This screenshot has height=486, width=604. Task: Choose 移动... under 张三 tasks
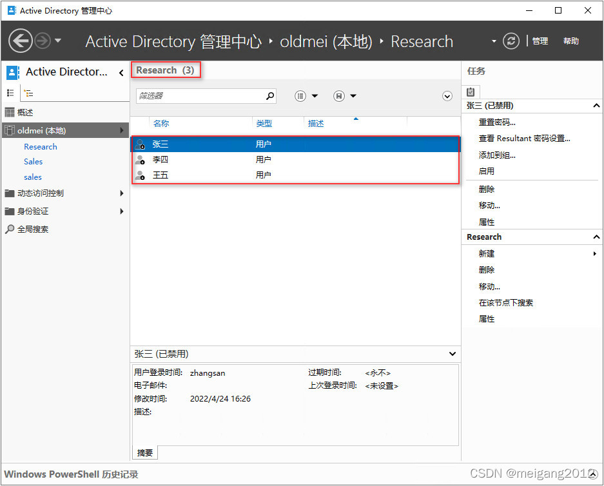click(489, 206)
